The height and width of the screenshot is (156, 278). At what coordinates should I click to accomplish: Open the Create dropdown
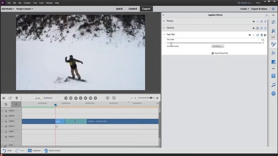point(245,9)
